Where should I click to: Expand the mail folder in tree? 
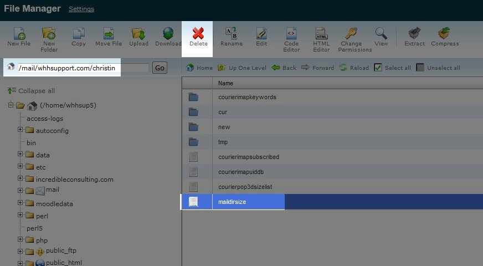coord(20,191)
